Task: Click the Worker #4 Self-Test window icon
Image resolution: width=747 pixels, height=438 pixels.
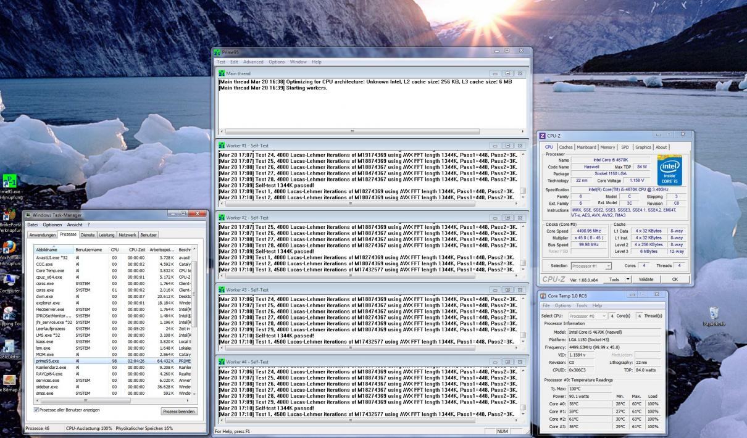Action: (222, 362)
